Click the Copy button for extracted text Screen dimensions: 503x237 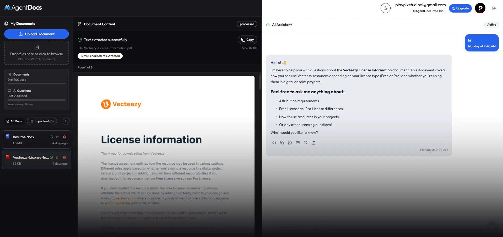[247, 40]
